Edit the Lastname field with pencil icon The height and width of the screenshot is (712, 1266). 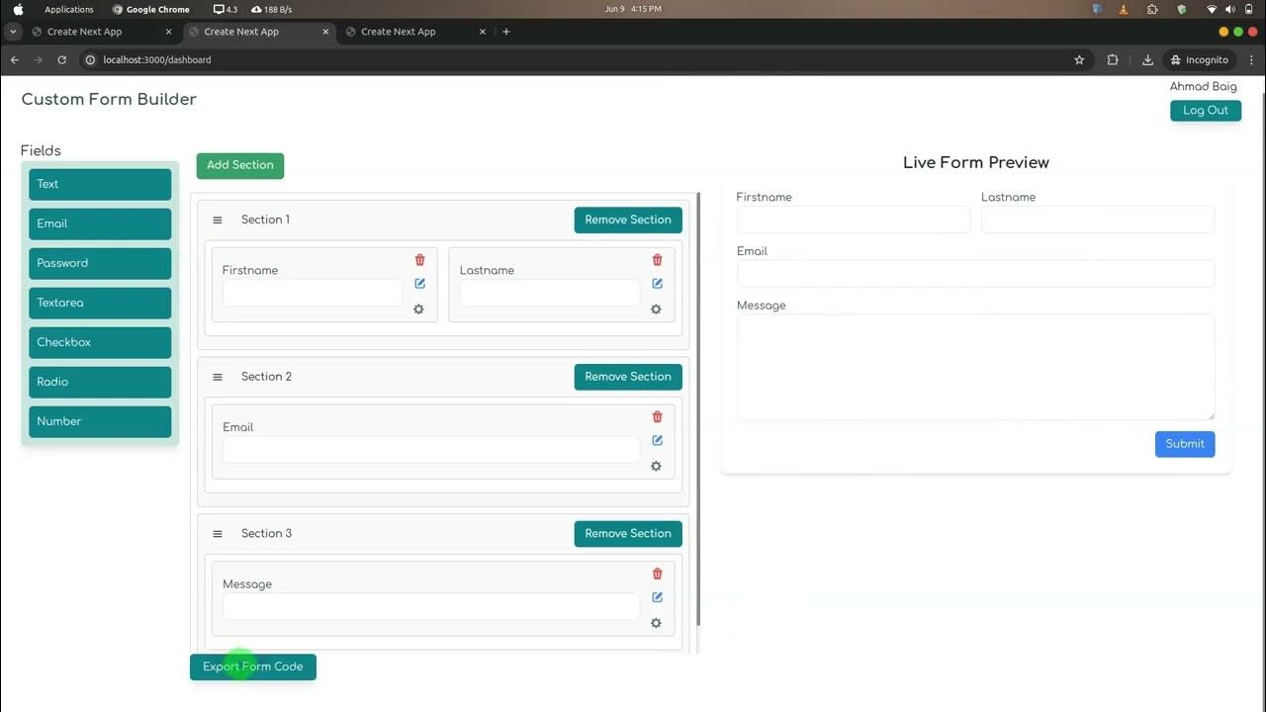pos(657,284)
